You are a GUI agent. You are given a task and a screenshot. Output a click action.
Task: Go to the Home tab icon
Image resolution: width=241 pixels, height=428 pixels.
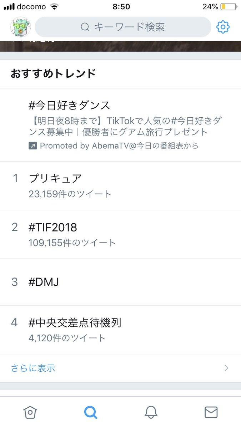click(30, 412)
